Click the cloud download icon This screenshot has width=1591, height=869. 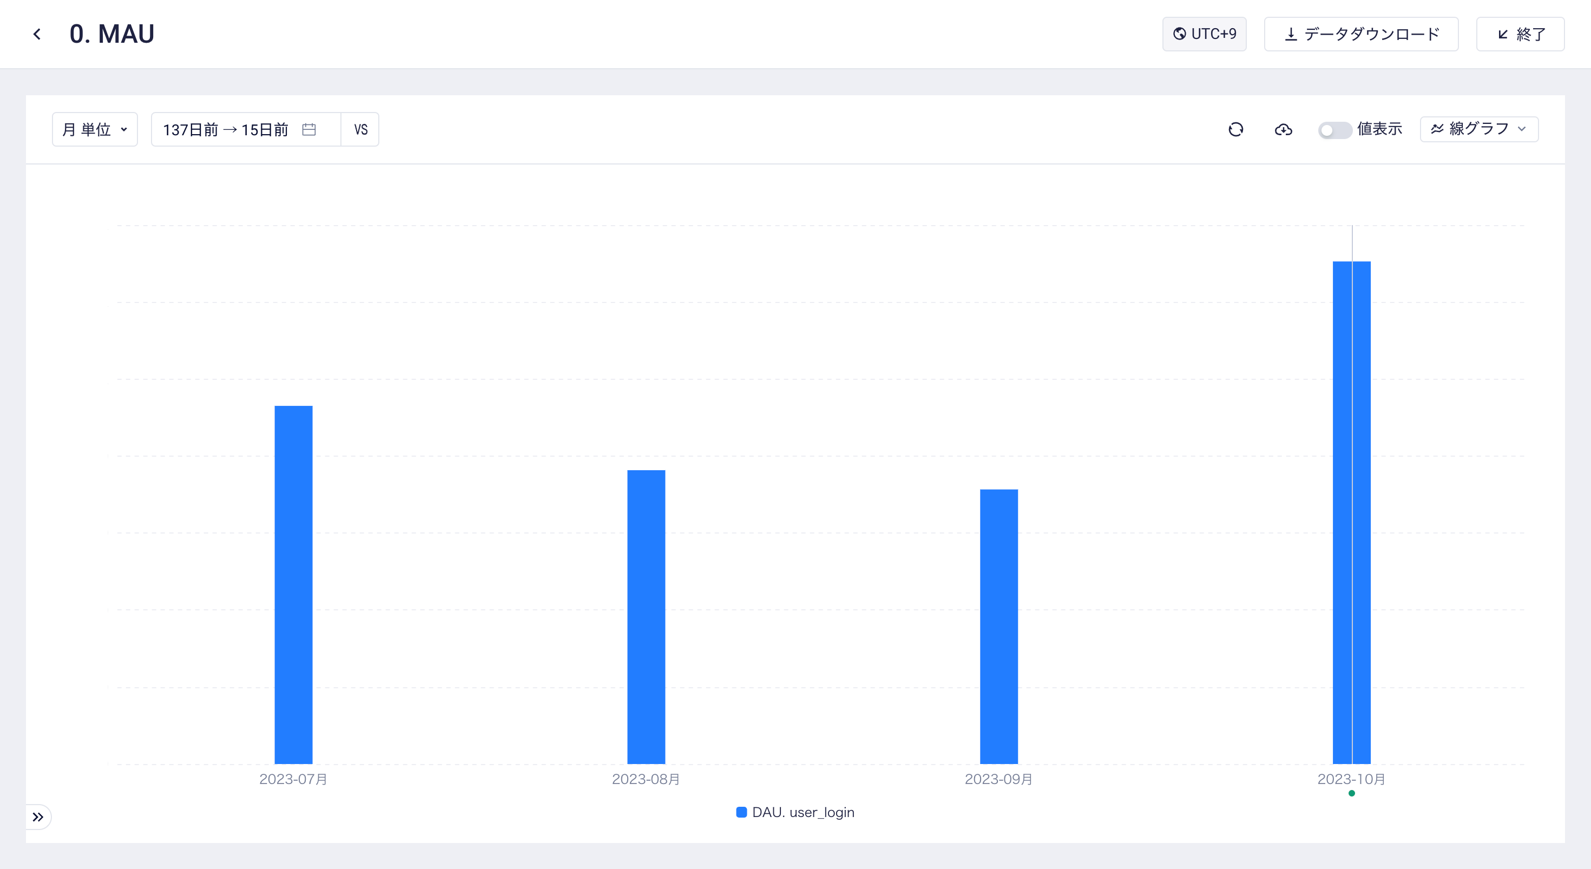(x=1284, y=129)
